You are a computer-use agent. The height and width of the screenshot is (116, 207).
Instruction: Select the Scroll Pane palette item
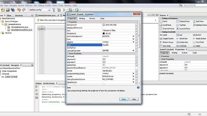(165, 25)
